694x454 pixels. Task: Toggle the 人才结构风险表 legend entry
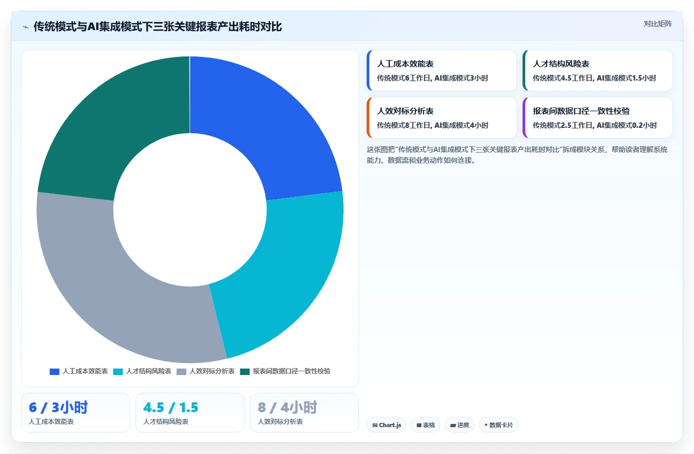[142, 371]
